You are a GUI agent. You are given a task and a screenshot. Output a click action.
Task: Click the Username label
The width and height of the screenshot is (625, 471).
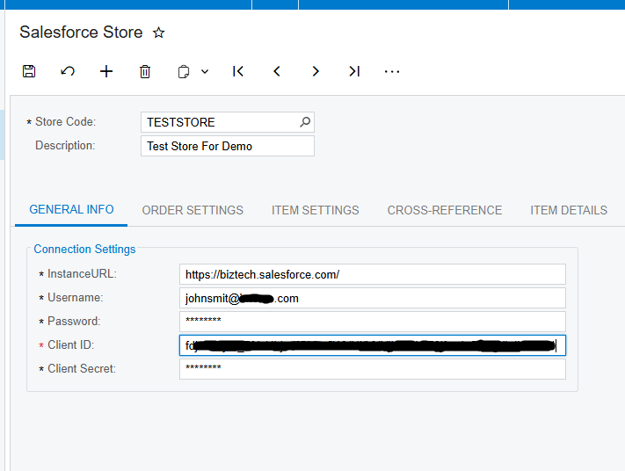tap(75, 298)
